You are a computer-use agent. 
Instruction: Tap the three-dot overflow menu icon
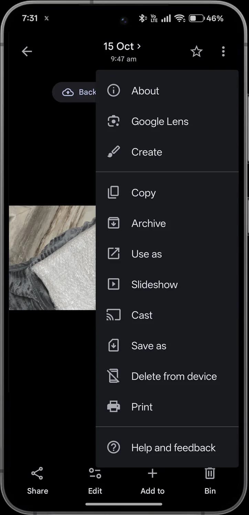(x=223, y=51)
